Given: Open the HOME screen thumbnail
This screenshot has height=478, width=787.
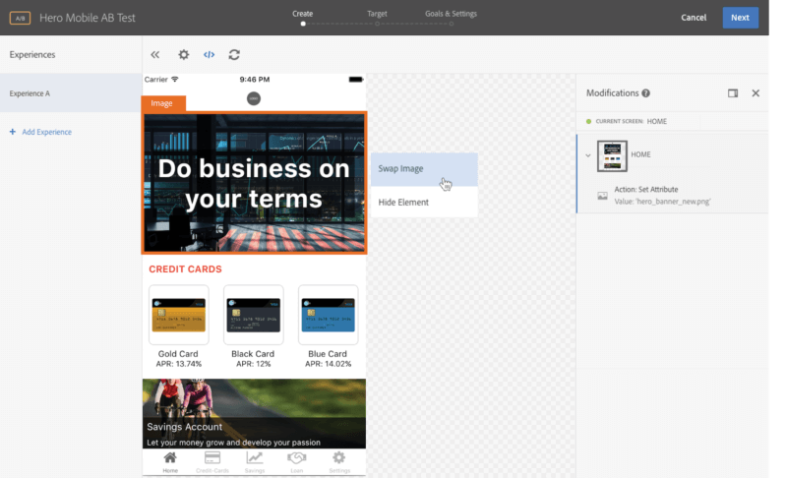Looking at the screenshot, I should [x=612, y=156].
